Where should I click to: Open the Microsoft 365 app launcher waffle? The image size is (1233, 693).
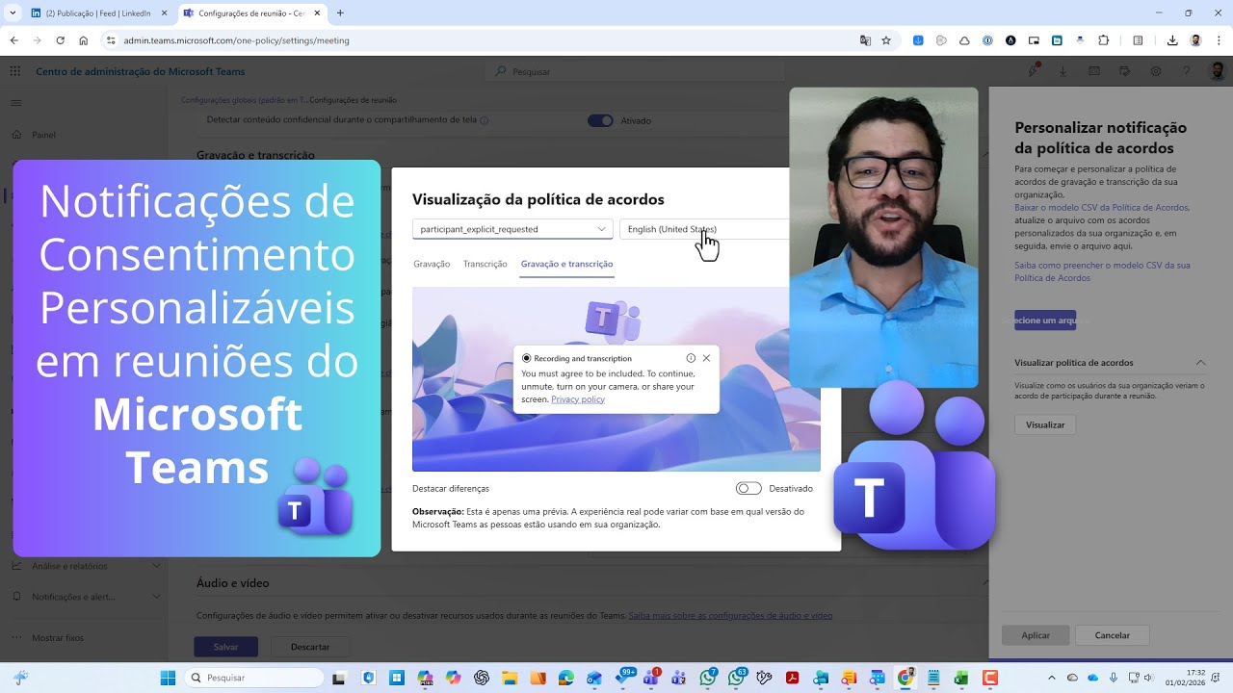pyautogui.click(x=14, y=71)
